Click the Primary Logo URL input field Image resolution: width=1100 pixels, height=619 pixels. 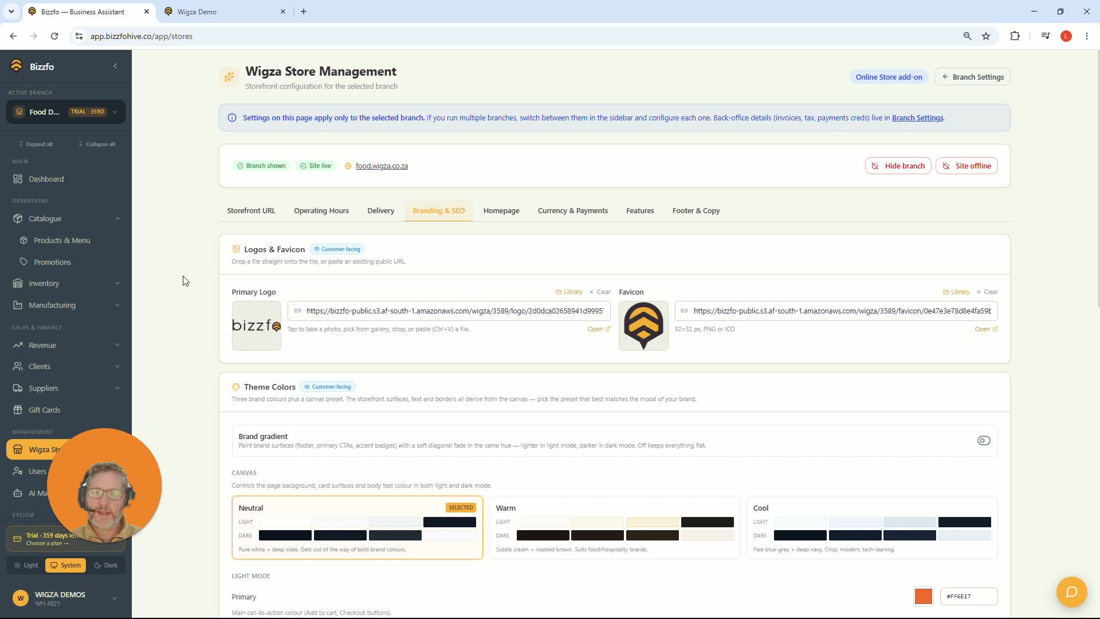point(449,311)
